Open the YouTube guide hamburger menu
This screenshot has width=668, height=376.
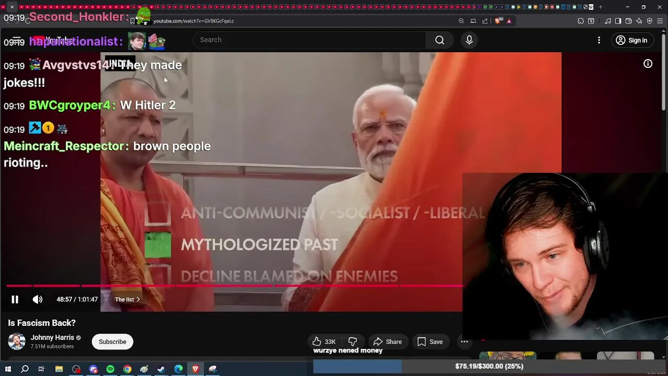click(x=16, y=40)
